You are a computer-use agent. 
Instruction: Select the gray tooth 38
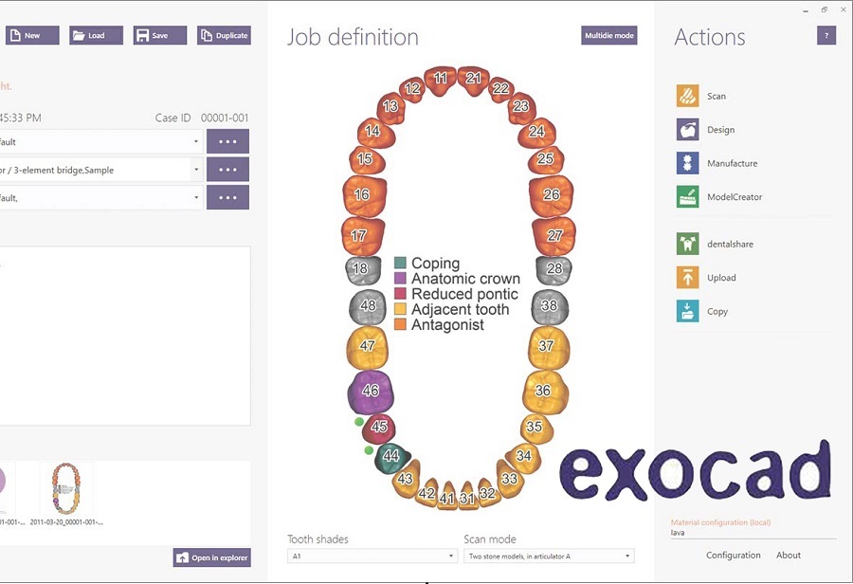[550, 307]
